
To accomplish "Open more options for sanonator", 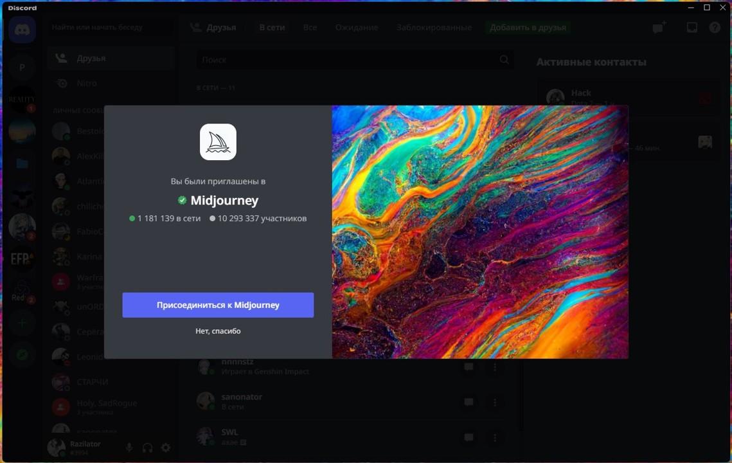I will click(x=495, y=402).
